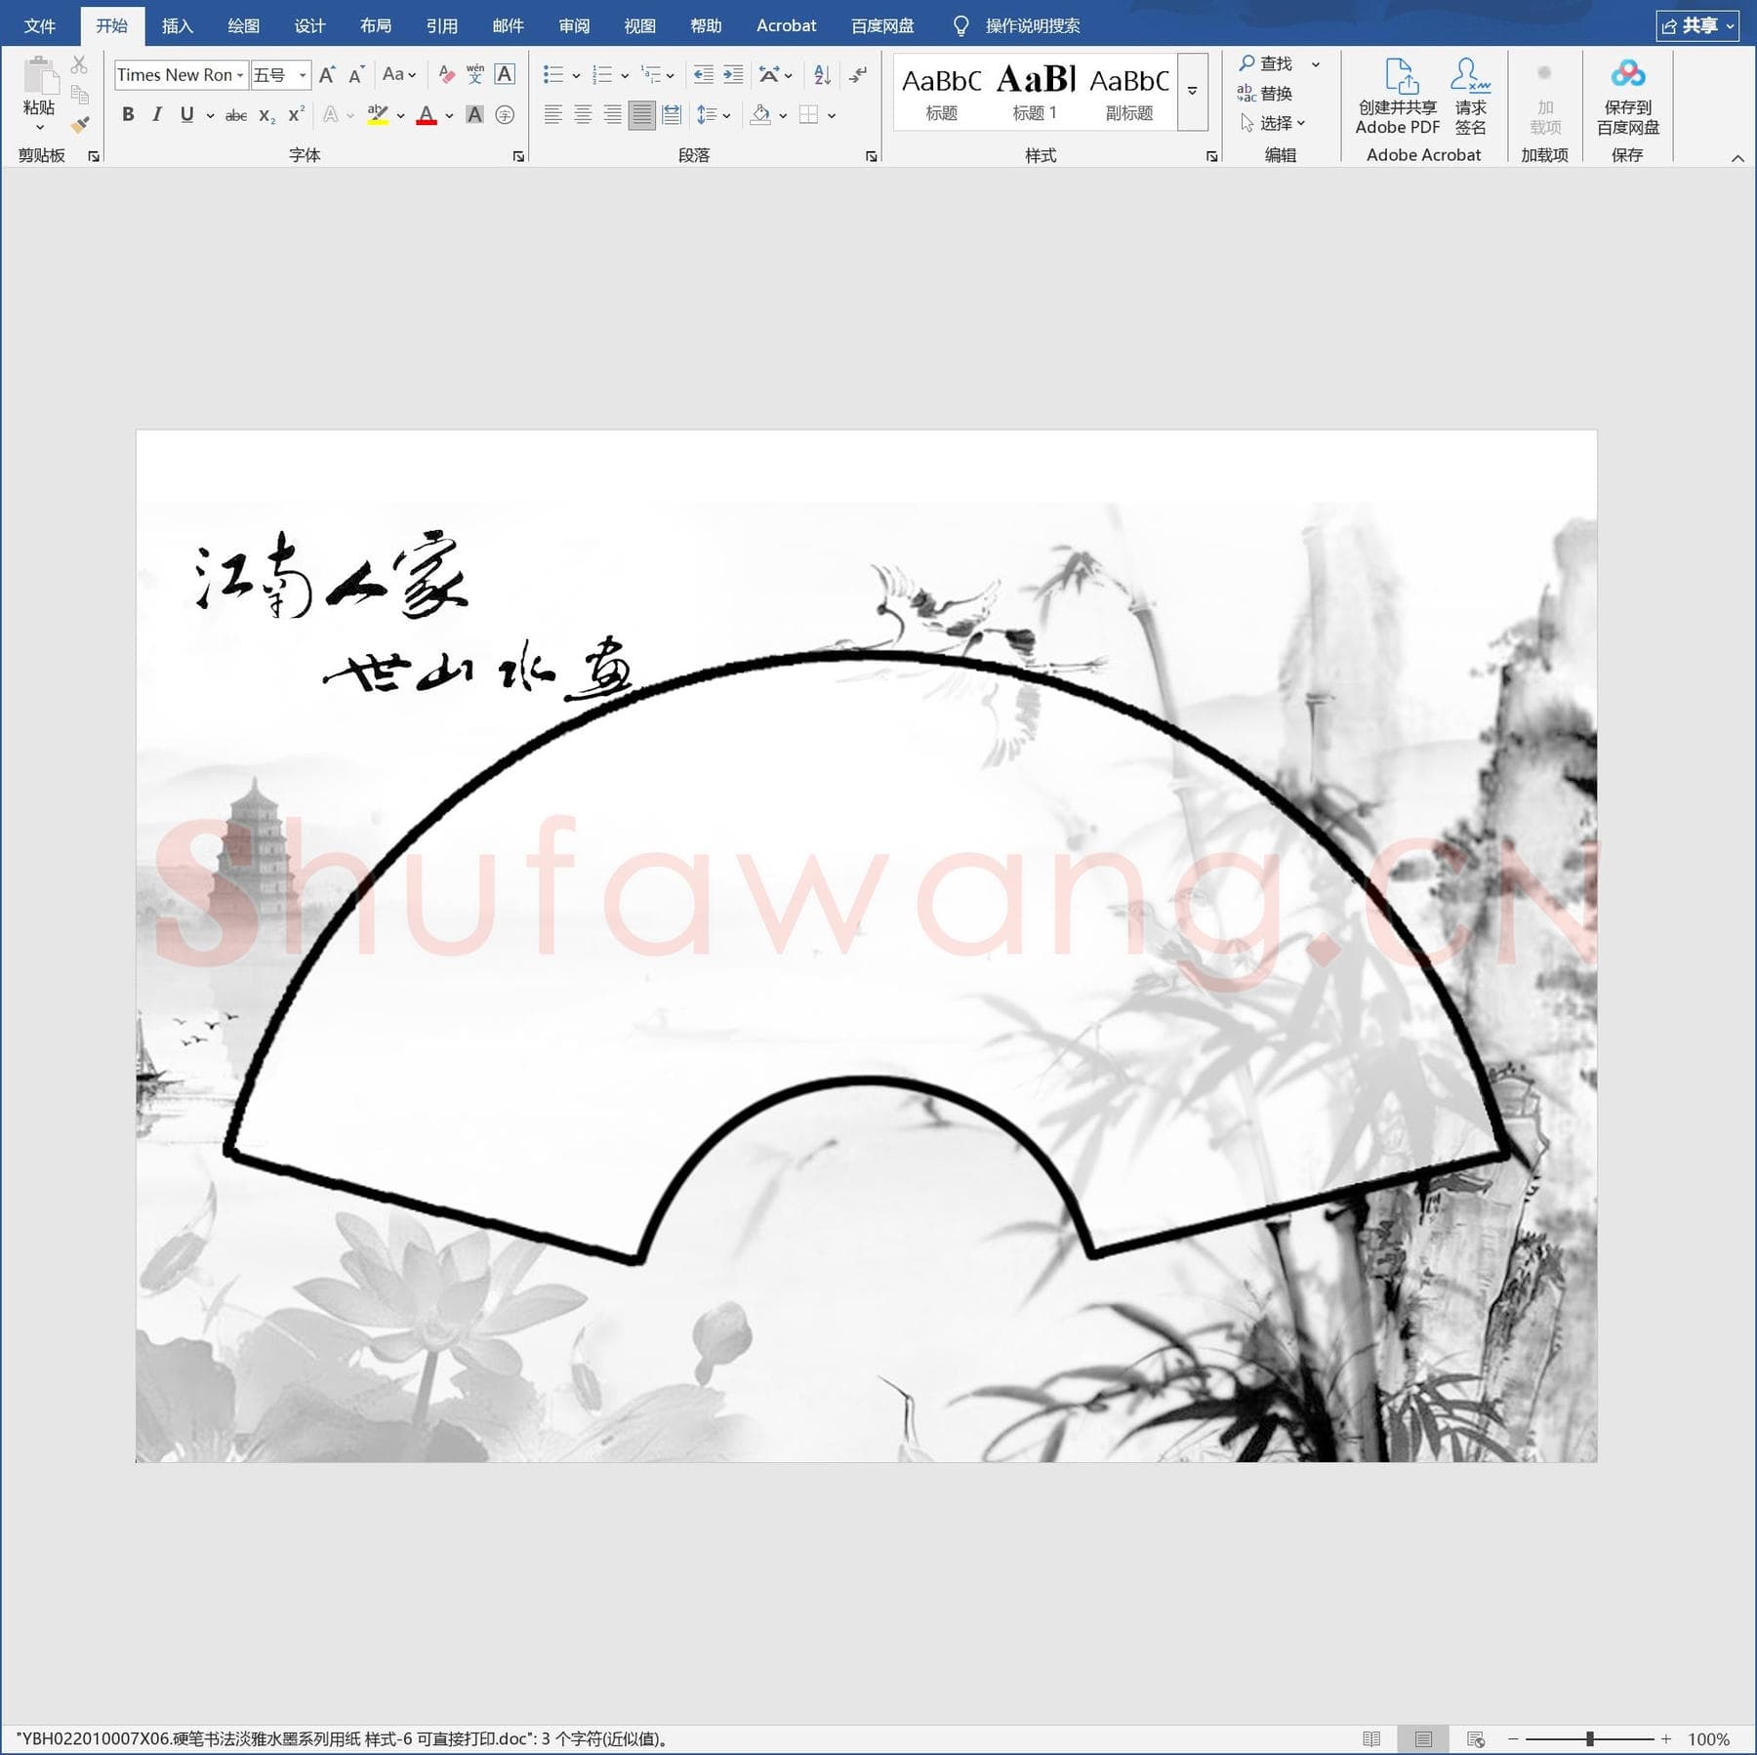Decrease paragraph indent

pyautogui.click(x=703, y=74)
